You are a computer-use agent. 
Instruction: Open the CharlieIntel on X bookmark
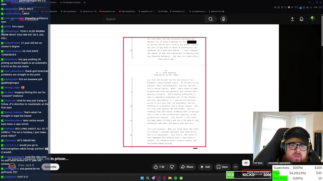(178, 11)
